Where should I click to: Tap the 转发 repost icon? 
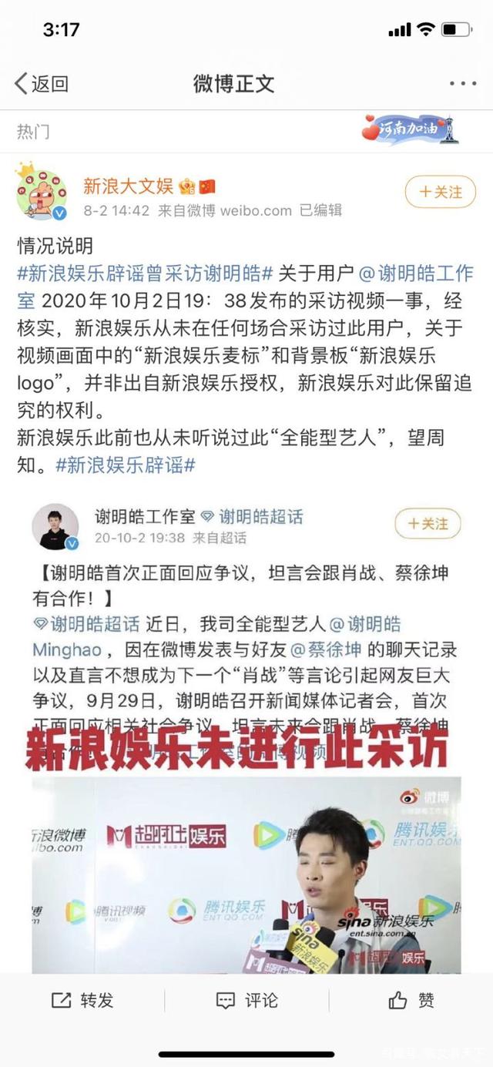(x=61, y=1000)
